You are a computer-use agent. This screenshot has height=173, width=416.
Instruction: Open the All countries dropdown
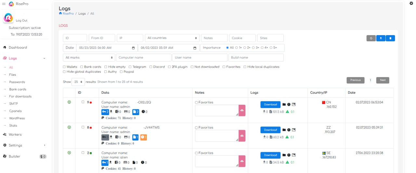point(172,38)
